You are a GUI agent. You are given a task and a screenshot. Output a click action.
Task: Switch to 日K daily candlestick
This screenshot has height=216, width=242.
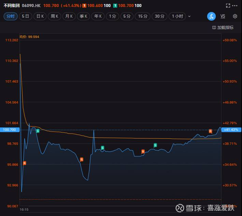40,16
